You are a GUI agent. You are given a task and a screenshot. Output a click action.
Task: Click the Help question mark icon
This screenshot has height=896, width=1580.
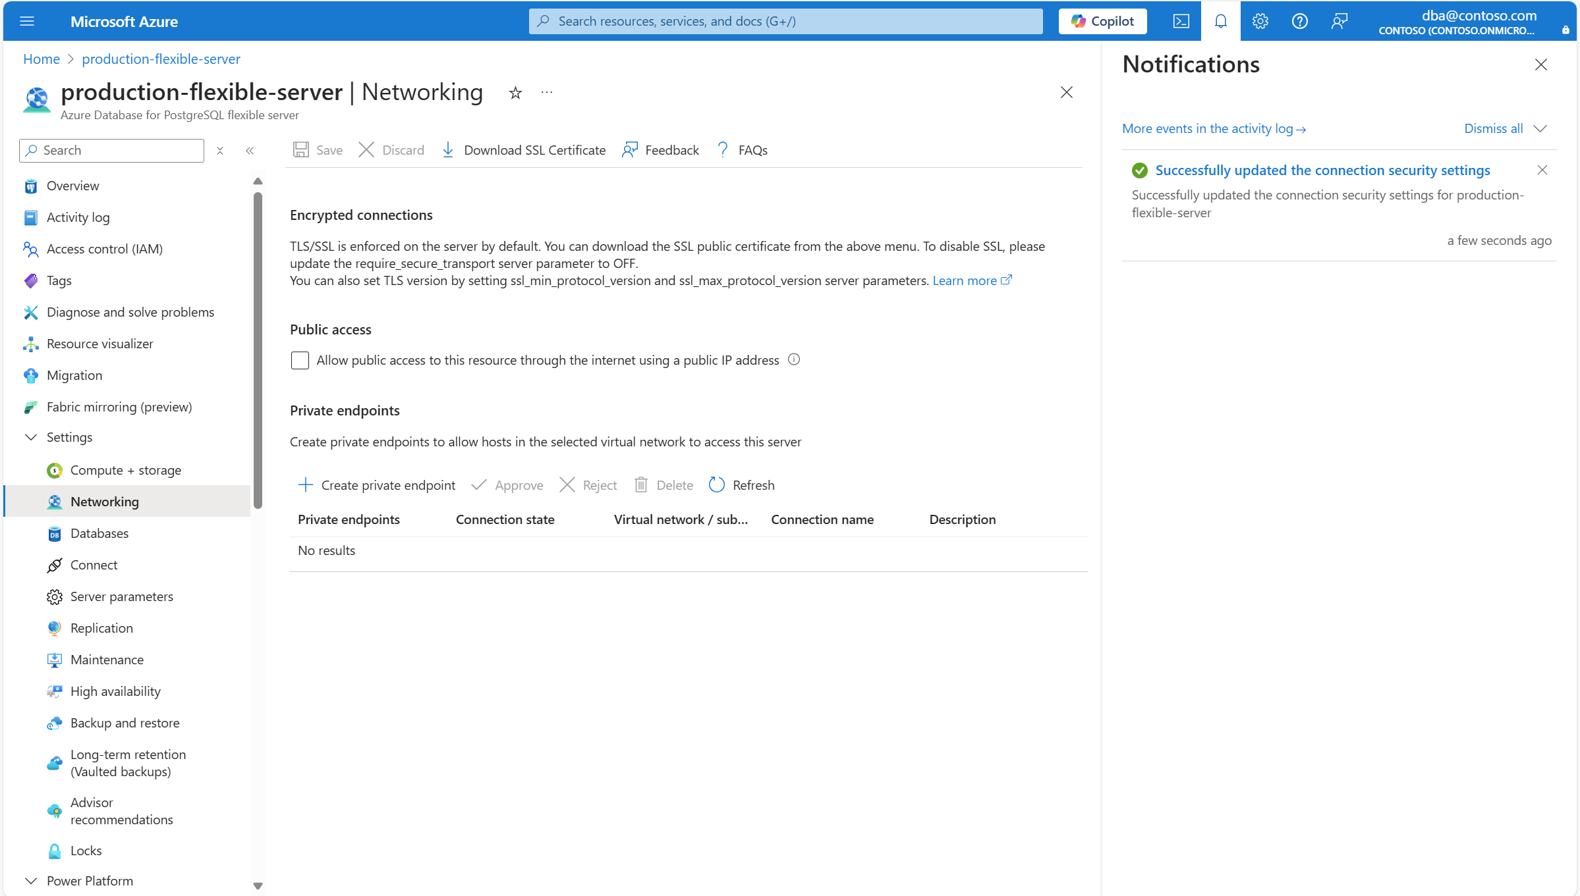[x=1299, y=20]
